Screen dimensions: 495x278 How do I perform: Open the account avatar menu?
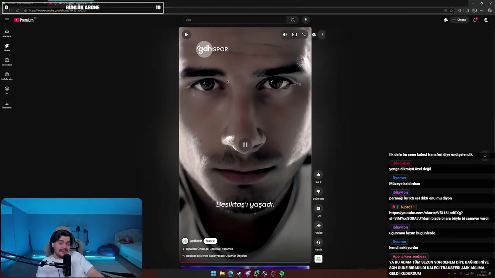click(x=486, y=20)
